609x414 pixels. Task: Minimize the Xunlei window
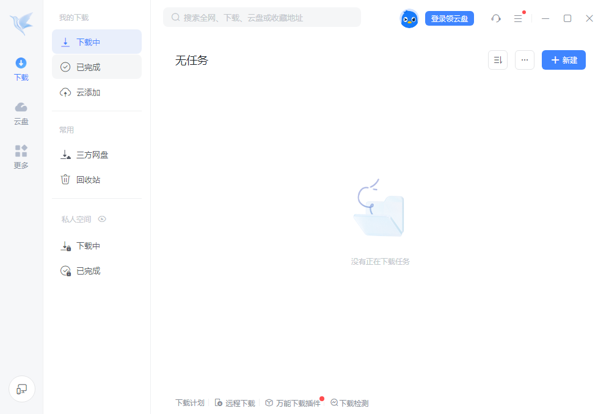click(545, 18)
